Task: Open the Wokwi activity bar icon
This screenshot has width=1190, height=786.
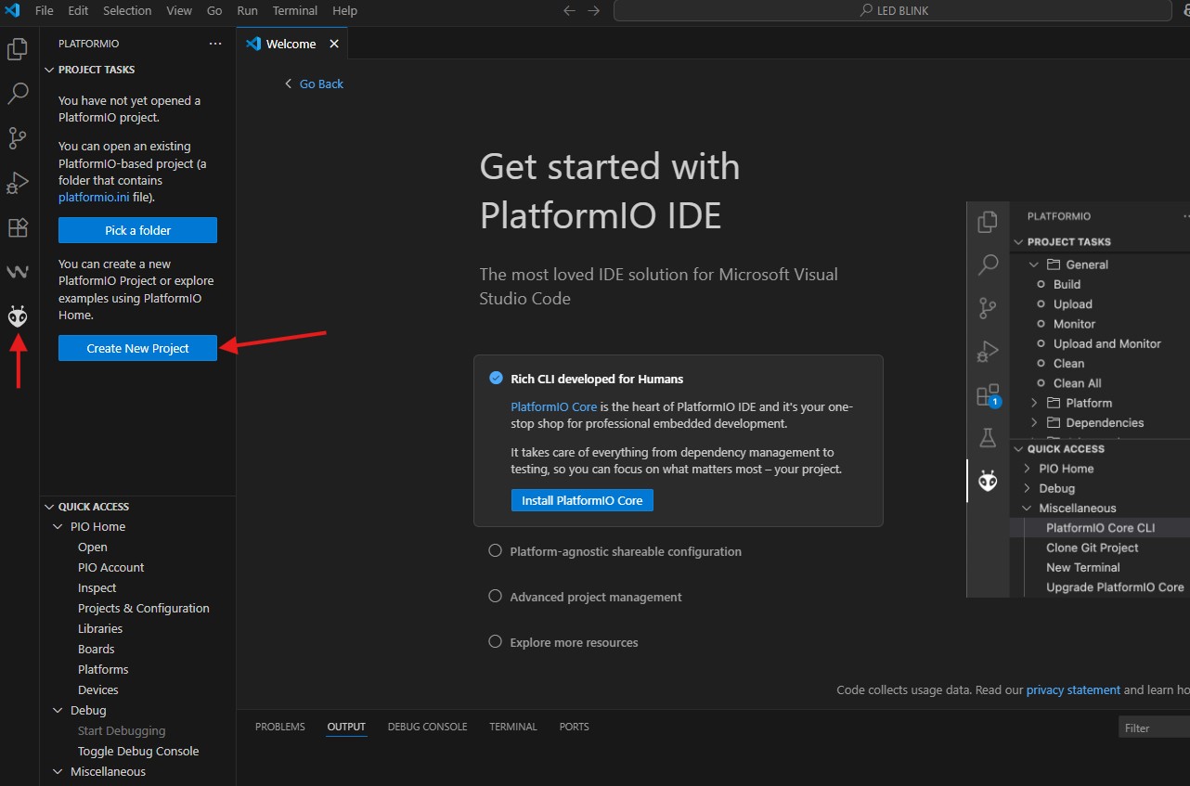Action: click(18, 272)
